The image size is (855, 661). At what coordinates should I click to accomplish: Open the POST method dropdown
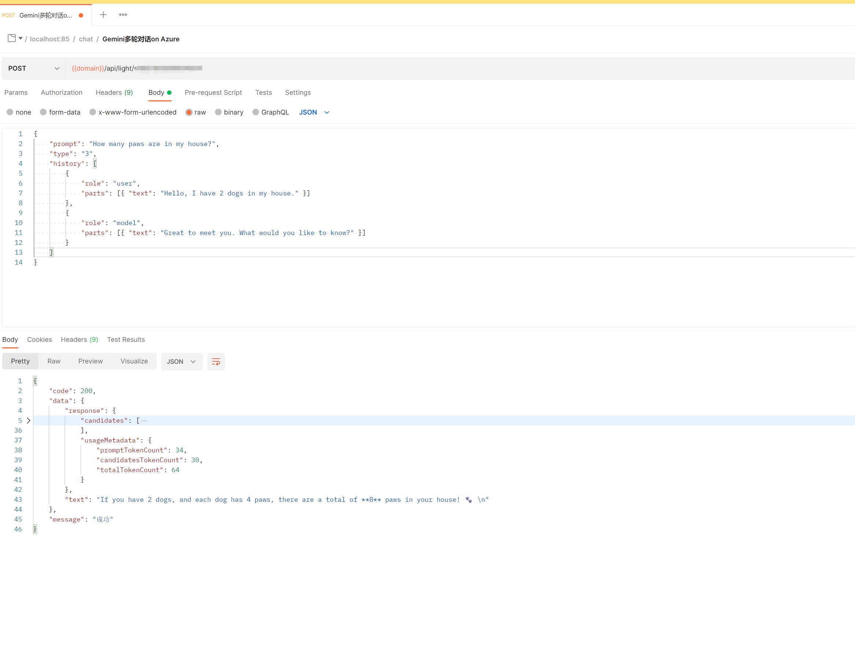(34, 68)
